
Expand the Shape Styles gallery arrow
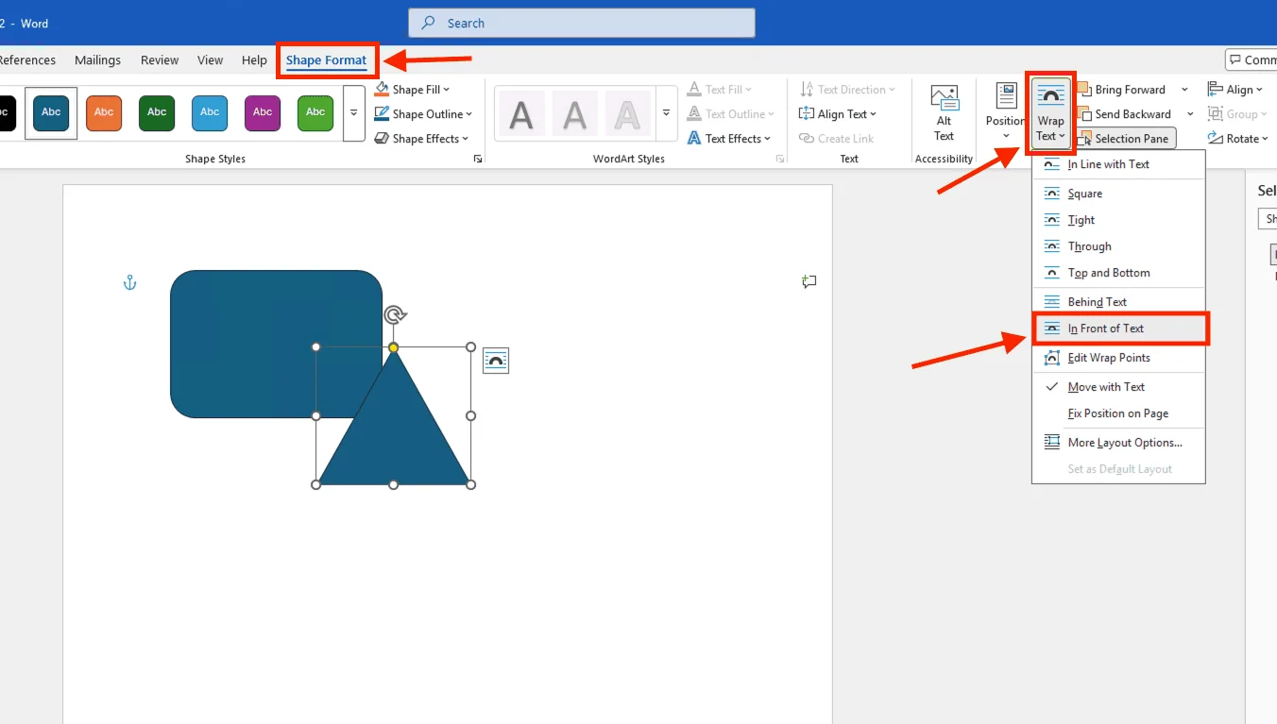point(354,112)
